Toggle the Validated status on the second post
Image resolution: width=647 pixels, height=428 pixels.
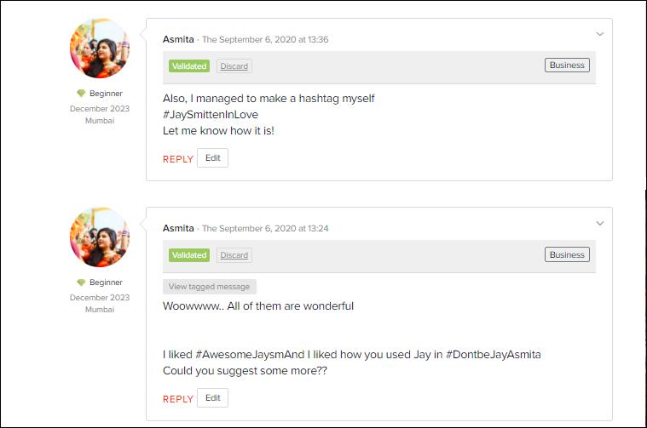pyautogui.click(x=189, y=255)
